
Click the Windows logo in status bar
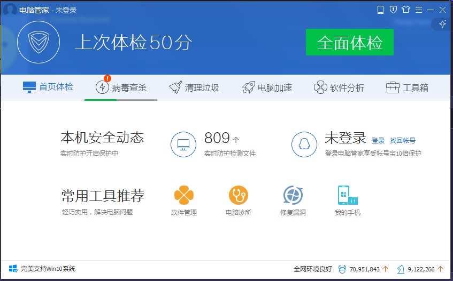click(13, 269)
